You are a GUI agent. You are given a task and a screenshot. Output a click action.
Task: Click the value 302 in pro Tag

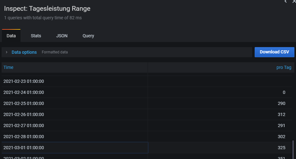click(x=281, y=137)
